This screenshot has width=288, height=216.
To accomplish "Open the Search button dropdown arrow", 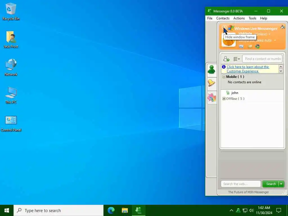I will [281, 184].
